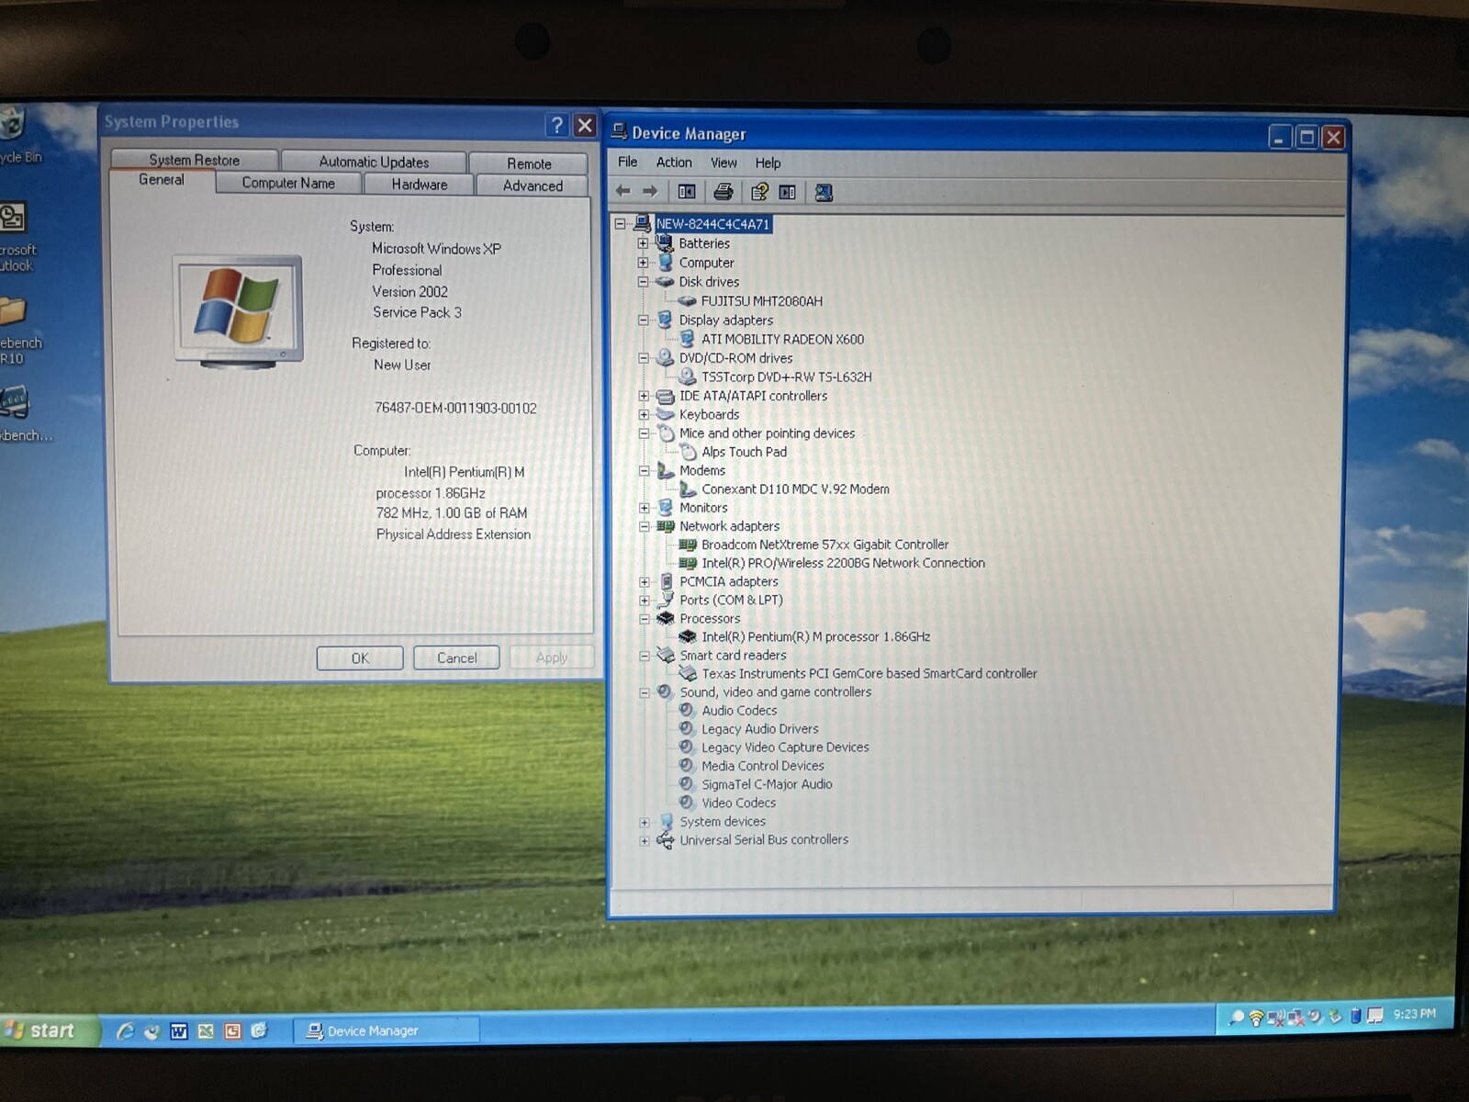Select the Video Codecs device

click(738, 802)
